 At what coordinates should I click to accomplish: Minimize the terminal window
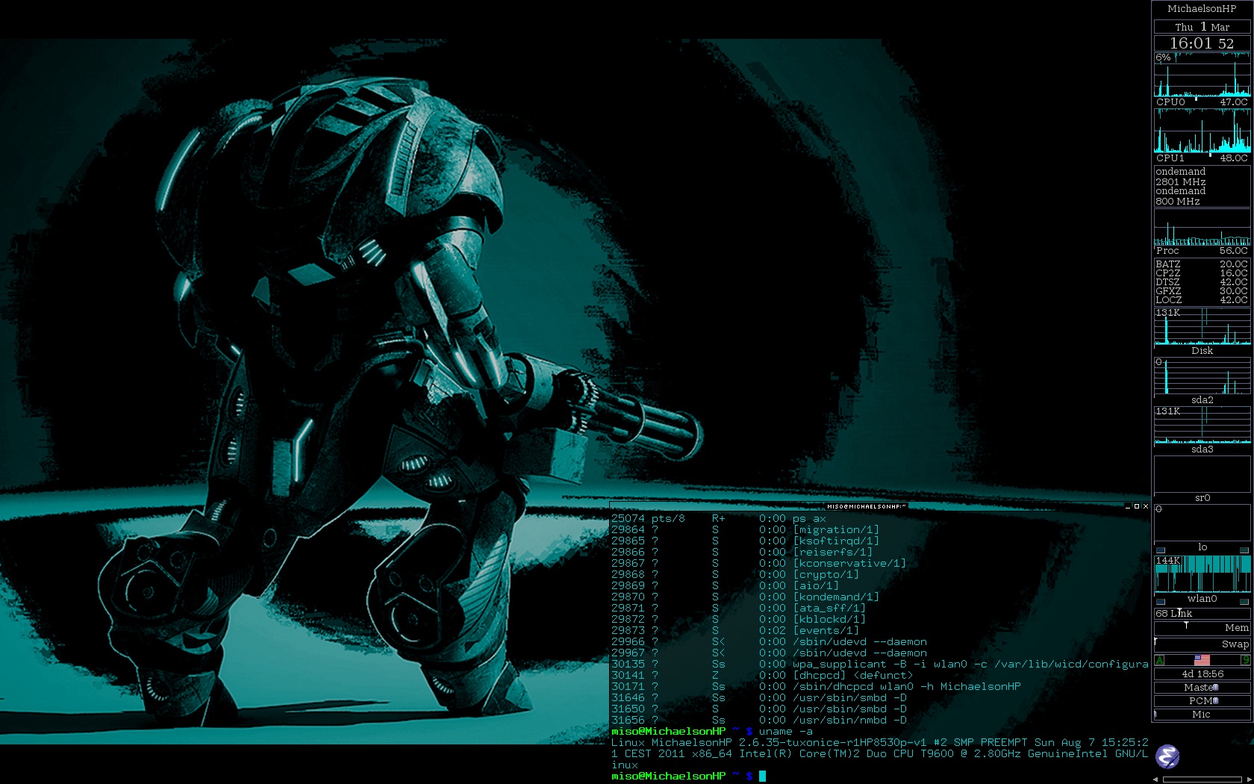point(1128,506)
